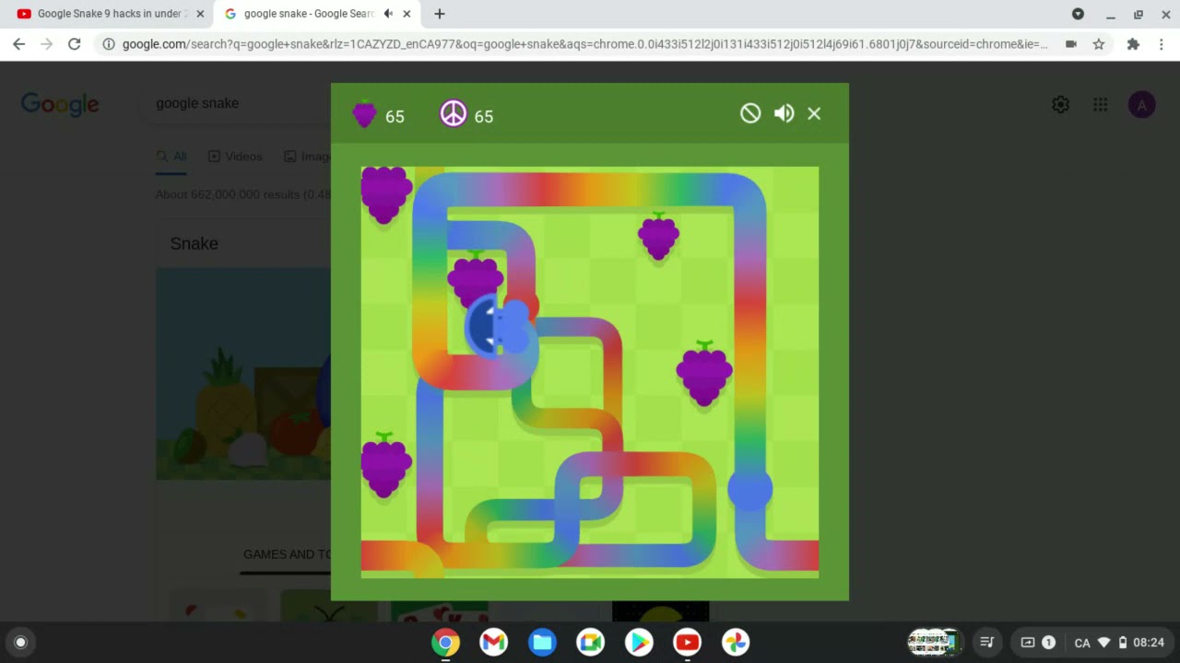Click the grapes at the board's left edge

click(385, 465)
